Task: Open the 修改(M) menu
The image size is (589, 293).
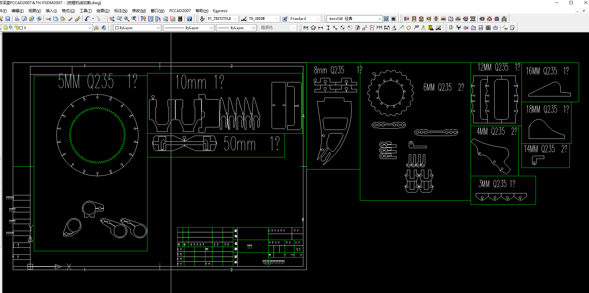Action: coord(139,11)
